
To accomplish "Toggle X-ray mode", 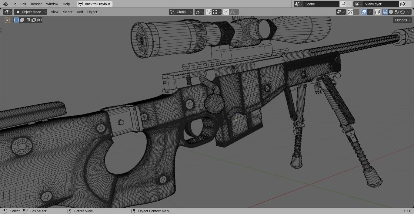I will [378, 12].
